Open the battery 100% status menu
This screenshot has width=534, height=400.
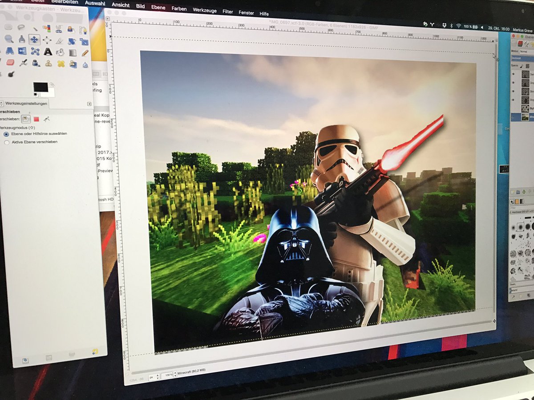[471, 27]
